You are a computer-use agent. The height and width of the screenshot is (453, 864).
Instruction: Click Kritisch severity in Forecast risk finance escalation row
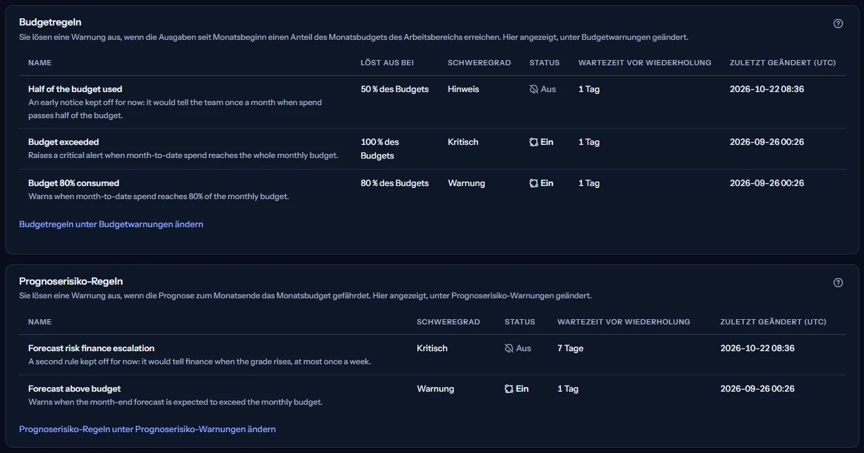pyautogui.click(x=432, y=349)
